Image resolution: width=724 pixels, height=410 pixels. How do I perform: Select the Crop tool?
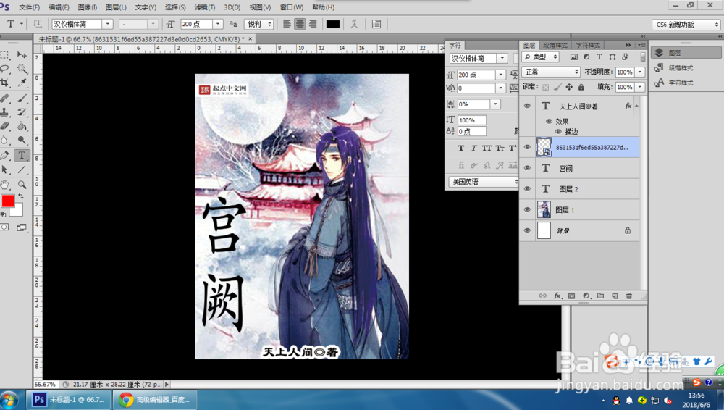pyautogui.click(x=5, y=83)
